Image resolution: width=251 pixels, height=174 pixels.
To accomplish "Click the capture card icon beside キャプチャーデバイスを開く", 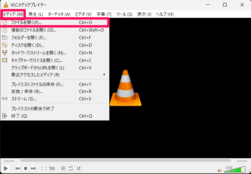I will (x=5, y=60).
